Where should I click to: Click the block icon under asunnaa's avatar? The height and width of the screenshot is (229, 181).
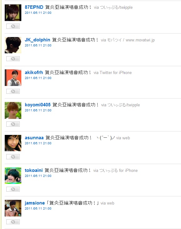[x=13, y=157]
